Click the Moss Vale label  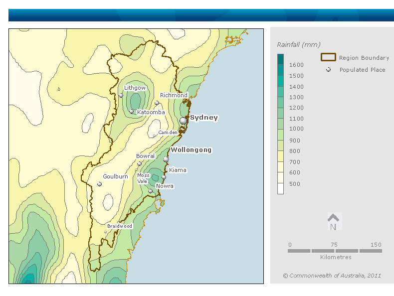coord(143,178)
